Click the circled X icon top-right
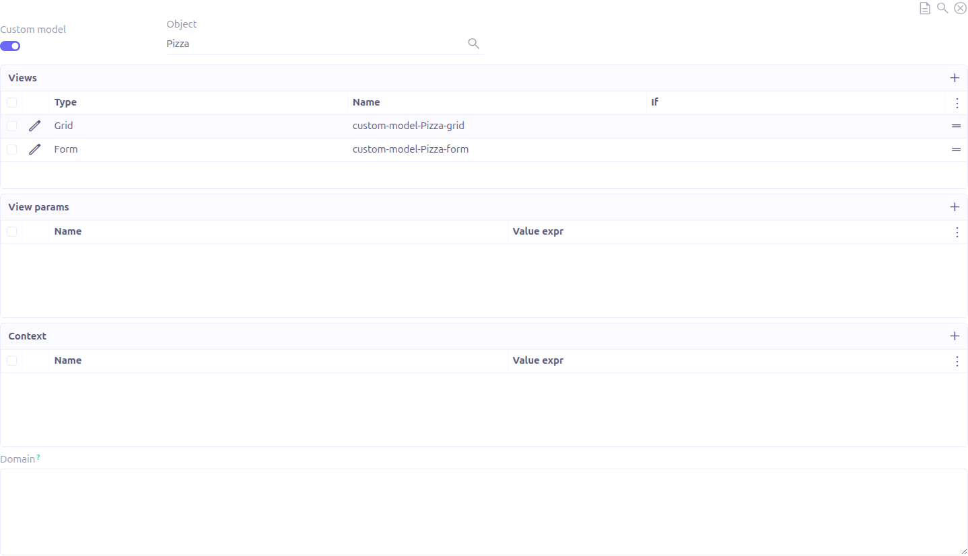Viewport: 968px width, 556px height. [960, 8]
